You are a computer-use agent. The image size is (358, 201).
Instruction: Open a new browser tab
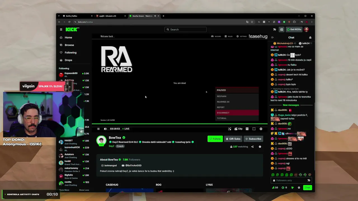tap(164, 16)
